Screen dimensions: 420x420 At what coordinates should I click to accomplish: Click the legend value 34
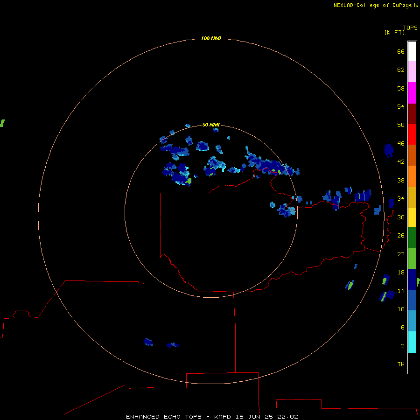pos(401,199)
